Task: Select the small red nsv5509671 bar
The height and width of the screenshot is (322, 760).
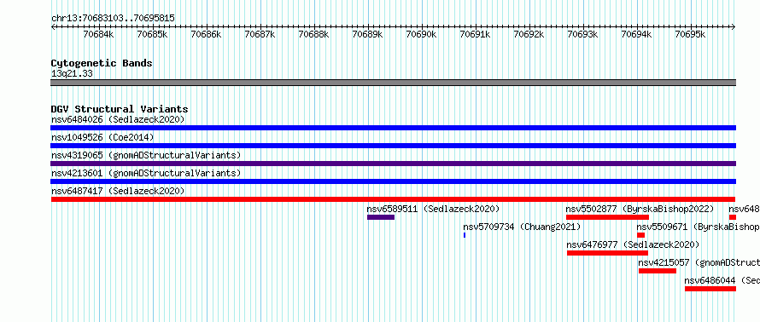Action: tap(640, 235)
